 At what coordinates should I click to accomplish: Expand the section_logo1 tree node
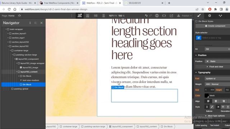click(8, 38)
